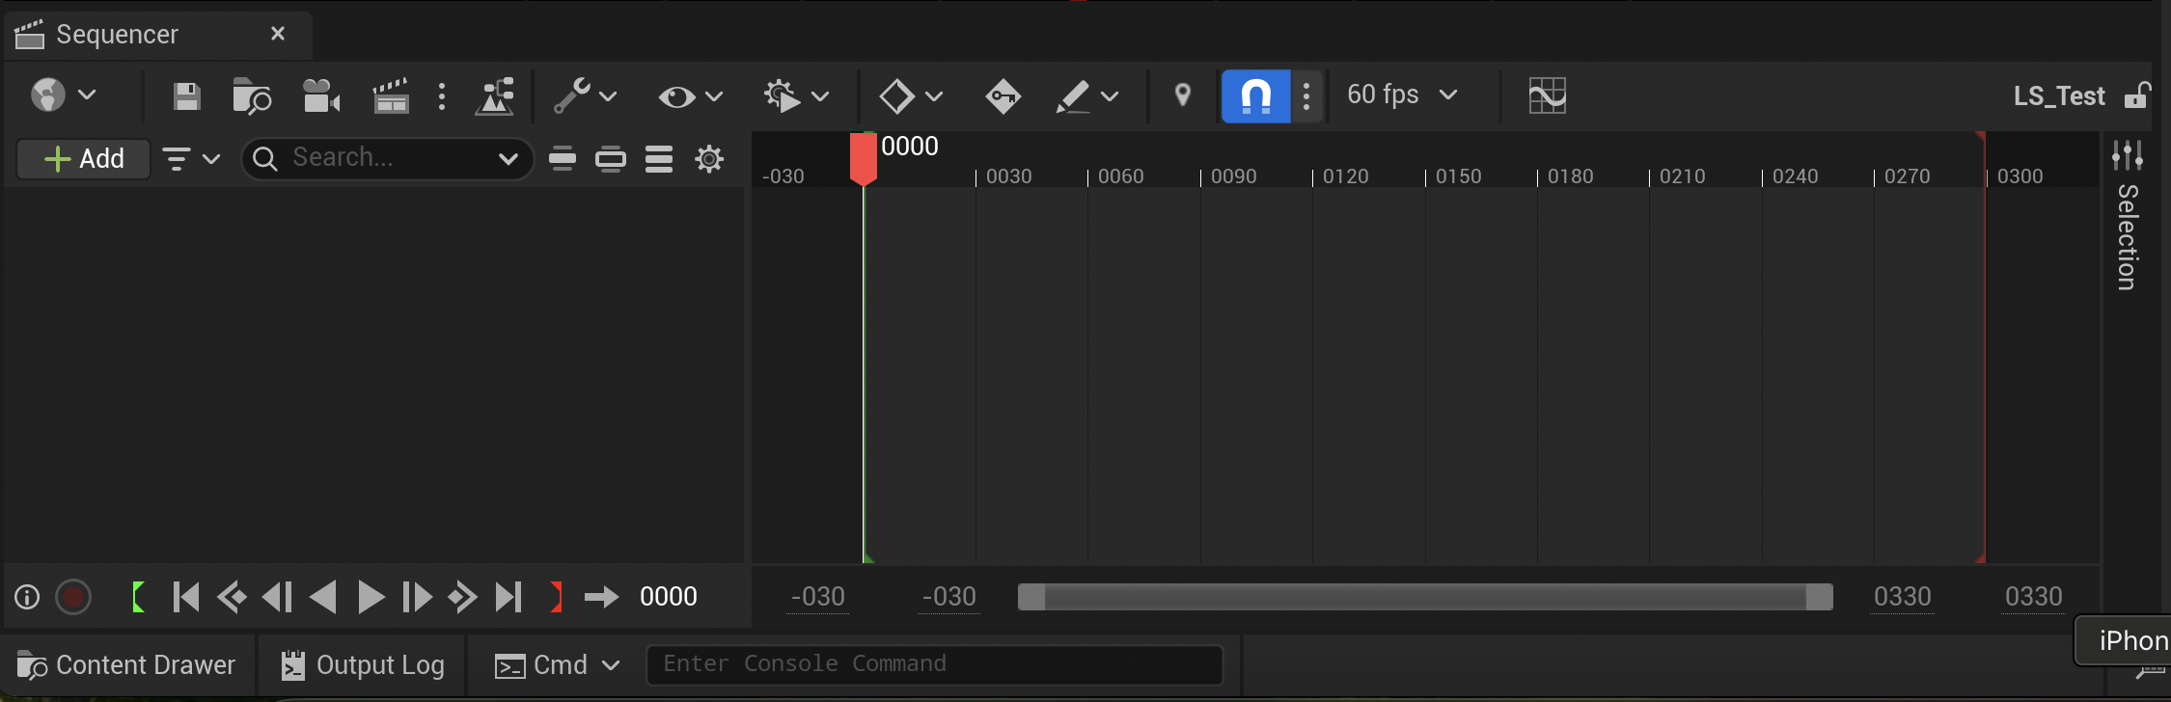Image resolution: width=2171 pixels, height=702 pixels.
Task: Open the Playback Options dropdown
Action: (x=796, y=96)
